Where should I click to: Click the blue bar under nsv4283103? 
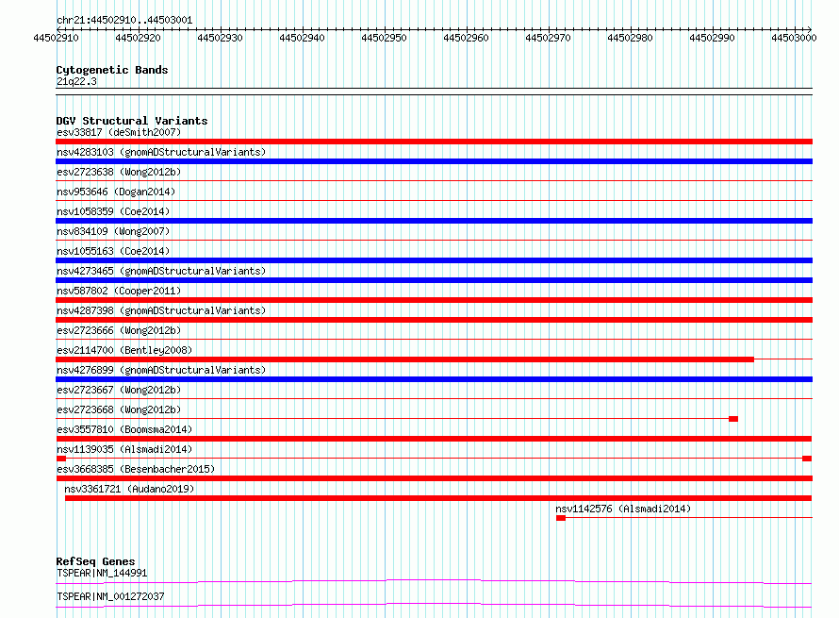click(434, 161)
